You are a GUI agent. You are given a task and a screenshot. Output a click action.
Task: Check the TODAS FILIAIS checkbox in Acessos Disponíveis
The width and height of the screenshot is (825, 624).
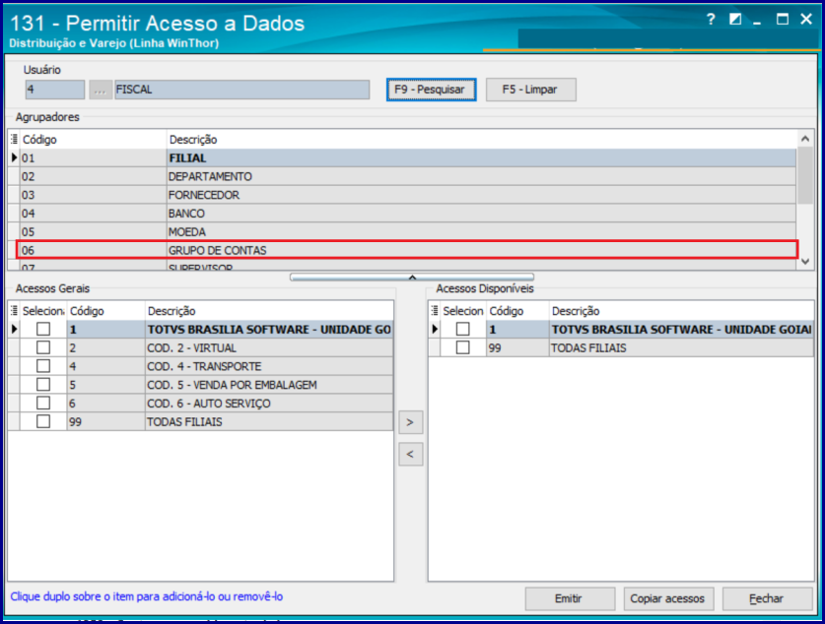pyautogui.click(x=462, y=347)
